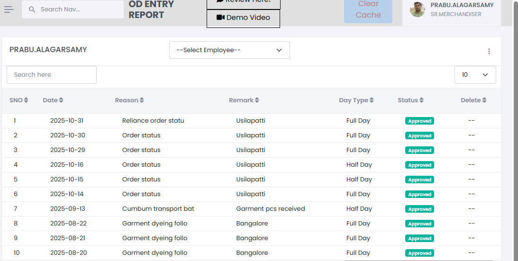Screen dimensions: 518x261
Task: Sort table by Reason column
Action: coord(129,100)
